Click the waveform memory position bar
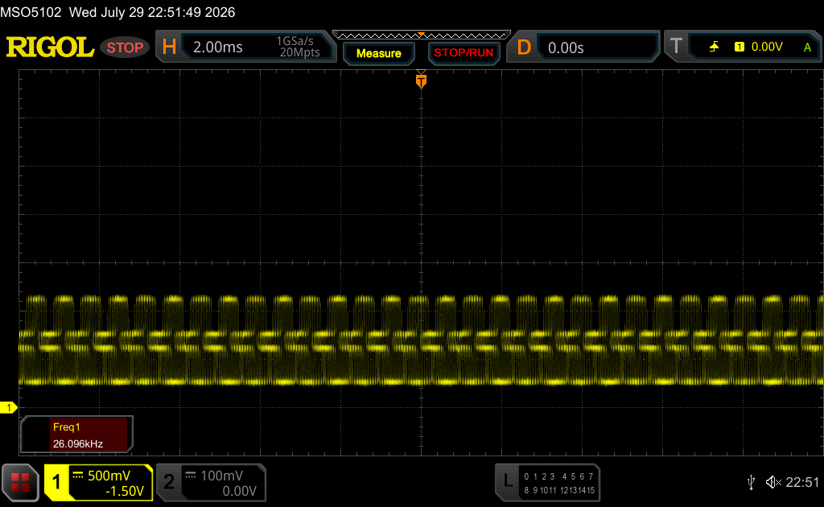The width and height of the screenshot is (824, 507). pyautogui.click(x=422, y=35)
